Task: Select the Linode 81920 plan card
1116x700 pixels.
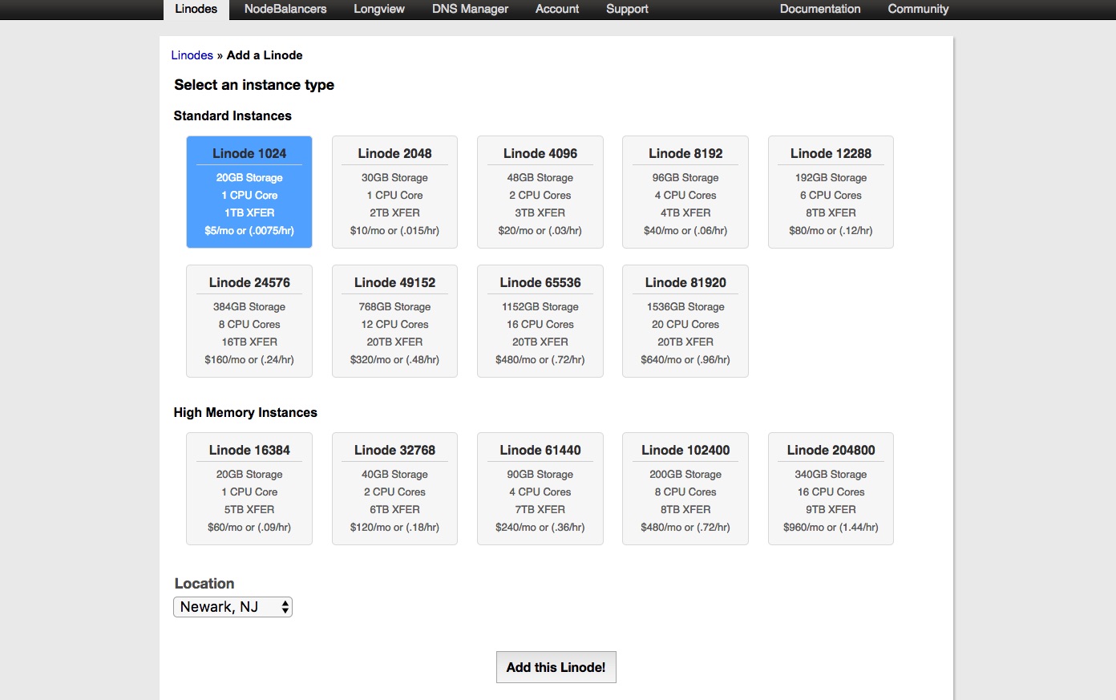Action: coord(685,321)
